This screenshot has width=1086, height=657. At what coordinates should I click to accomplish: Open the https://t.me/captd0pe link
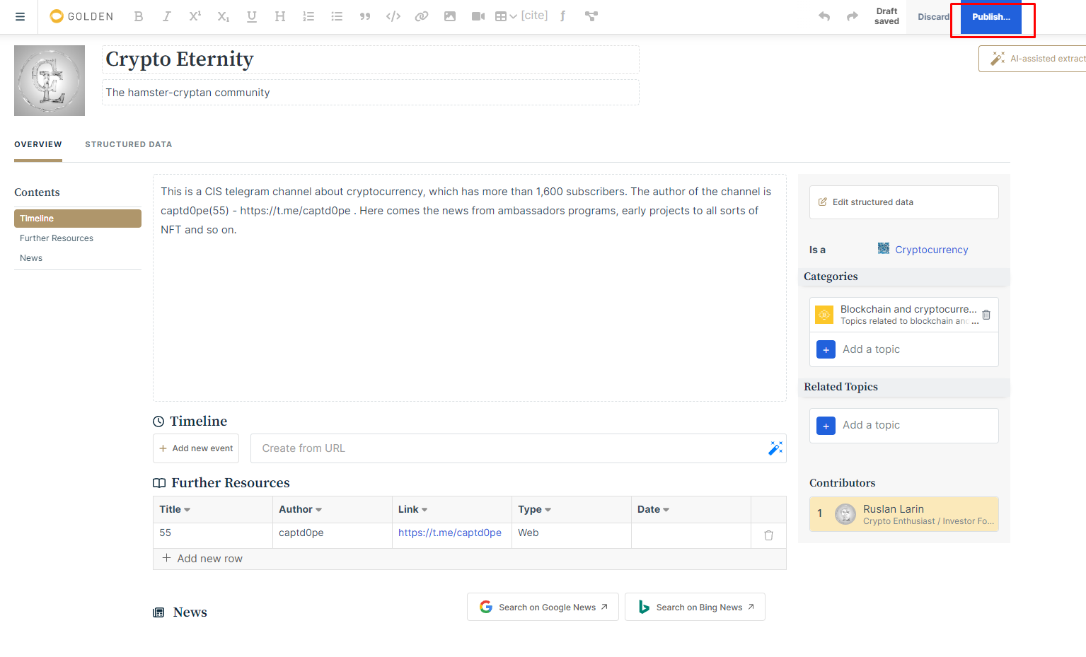point(450,533)
